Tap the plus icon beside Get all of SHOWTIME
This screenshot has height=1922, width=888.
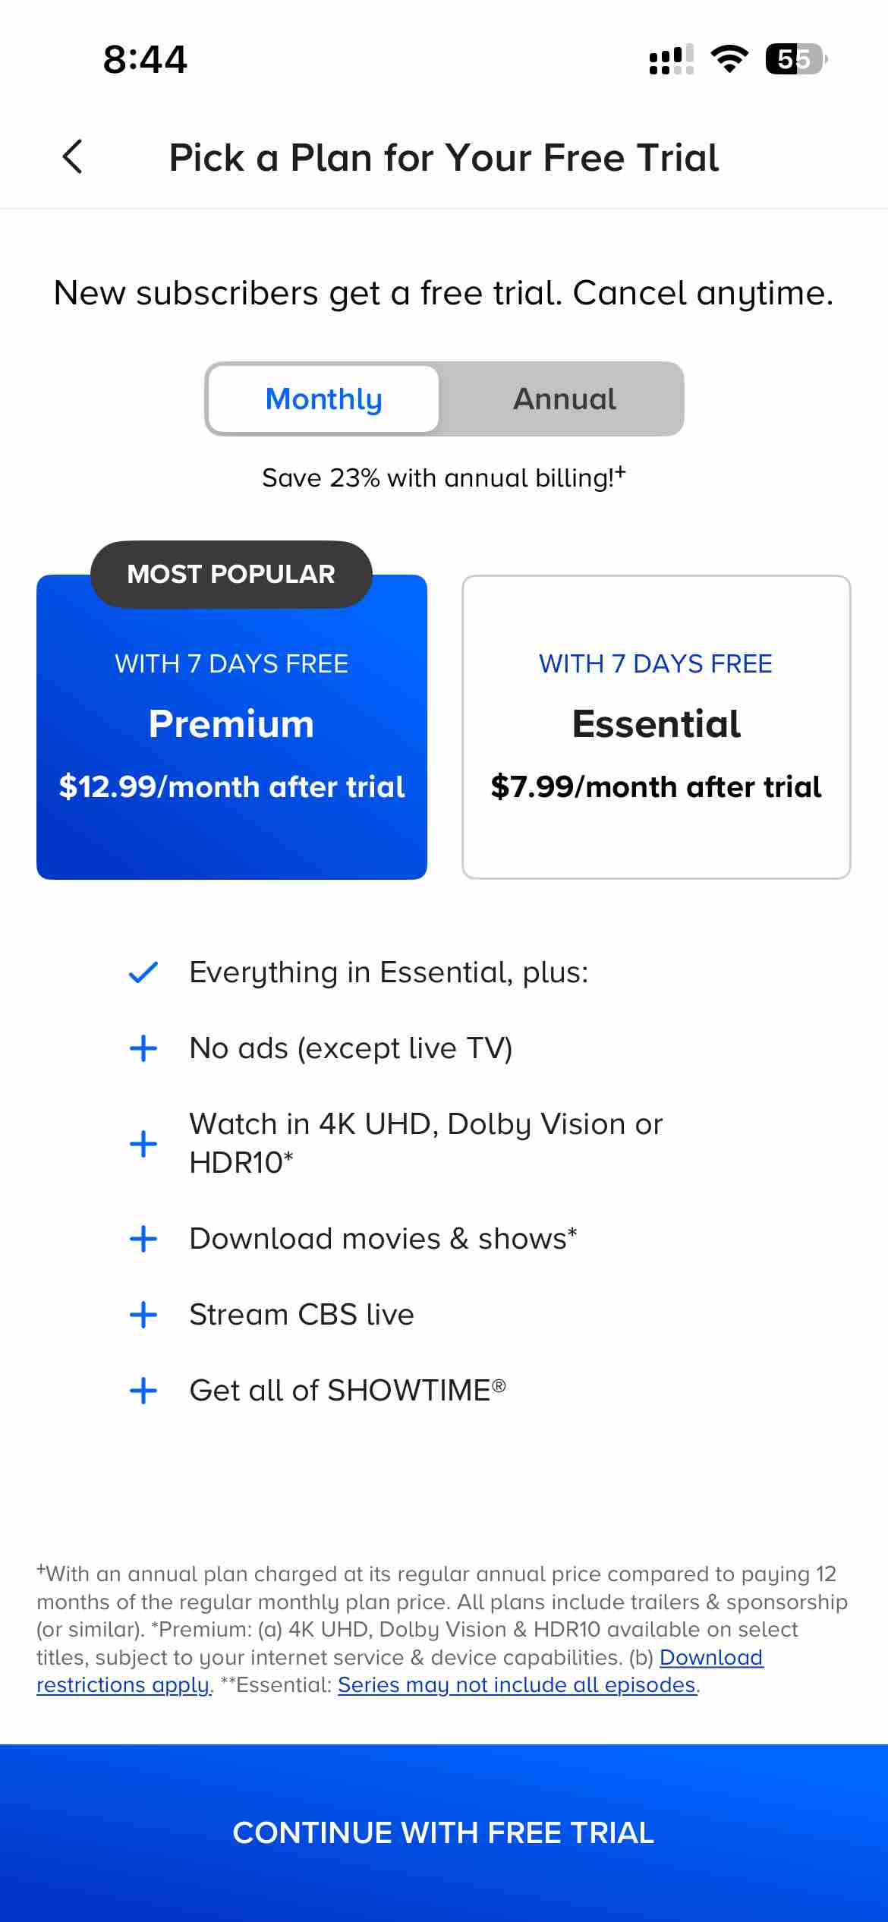(x=143, y=1391)
